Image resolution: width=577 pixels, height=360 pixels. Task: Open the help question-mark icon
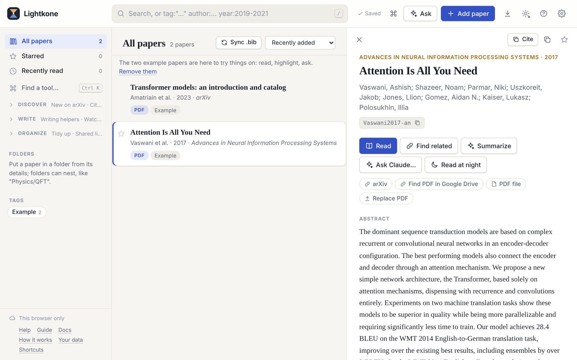(x=544, y=13)
